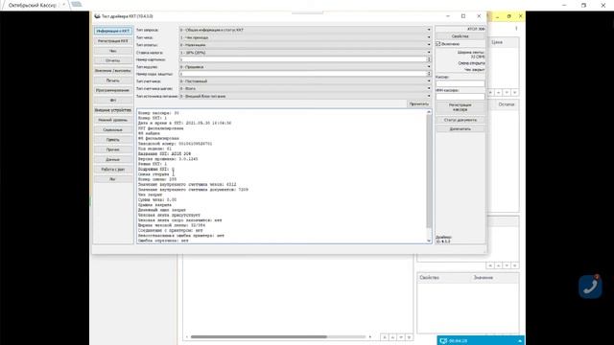Open the Ставка налога dropdown
Screen dimensions: 614x345
point(305,53)
